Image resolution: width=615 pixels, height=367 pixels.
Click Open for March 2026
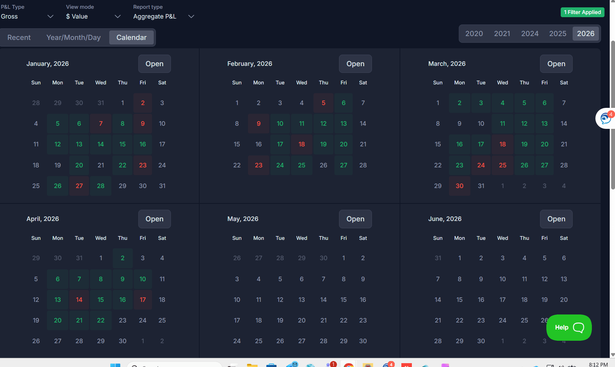(x=556, y=64)
